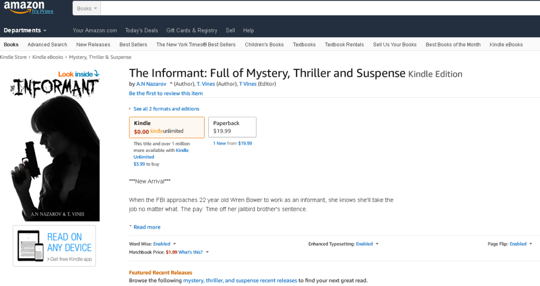Click Be the first to review link

click(166, 93)
